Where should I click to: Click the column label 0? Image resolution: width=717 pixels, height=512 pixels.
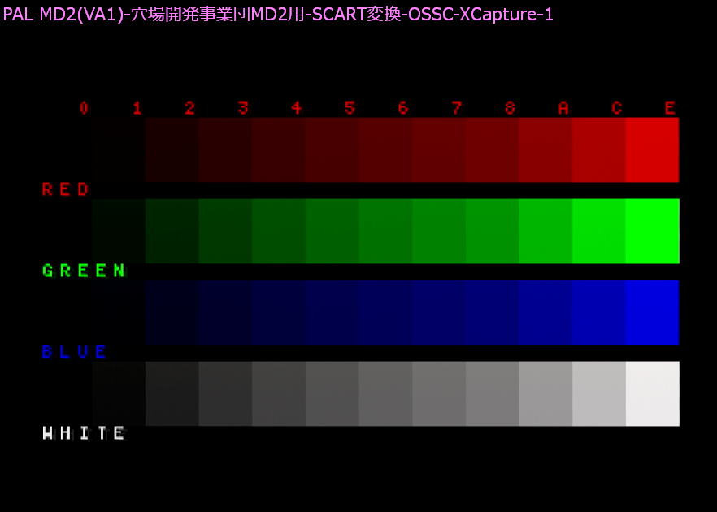tap(84, 108)
